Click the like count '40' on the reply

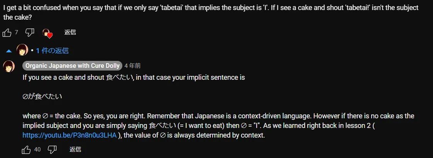(x=37, y=150)
